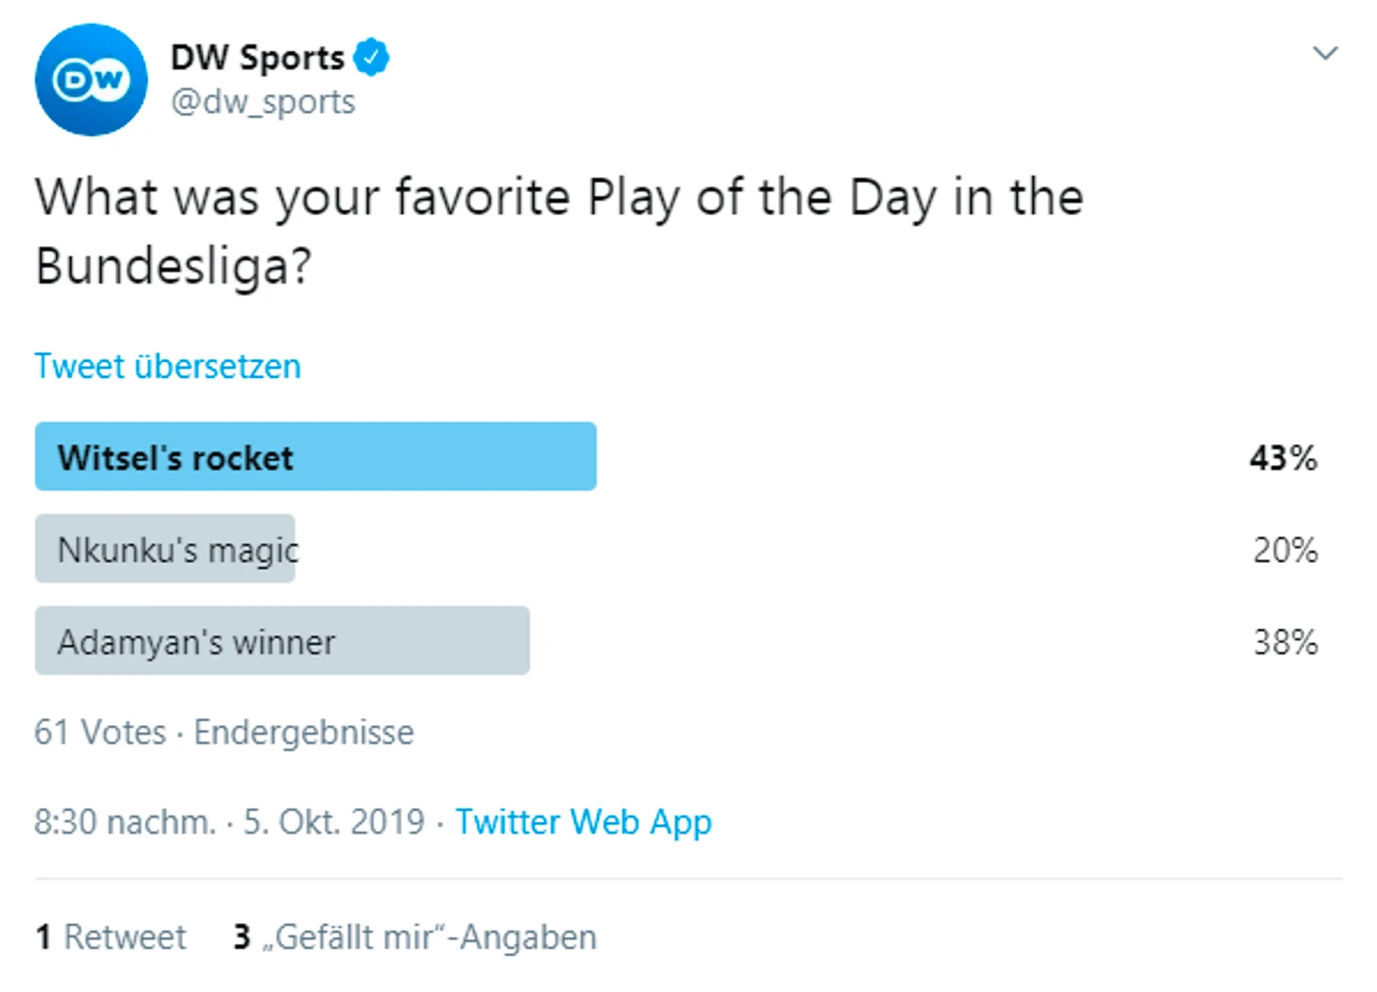The image size is (1377, 992).
Task: Click the 38% result for Adamyan
Action: tap(1285, 642)
